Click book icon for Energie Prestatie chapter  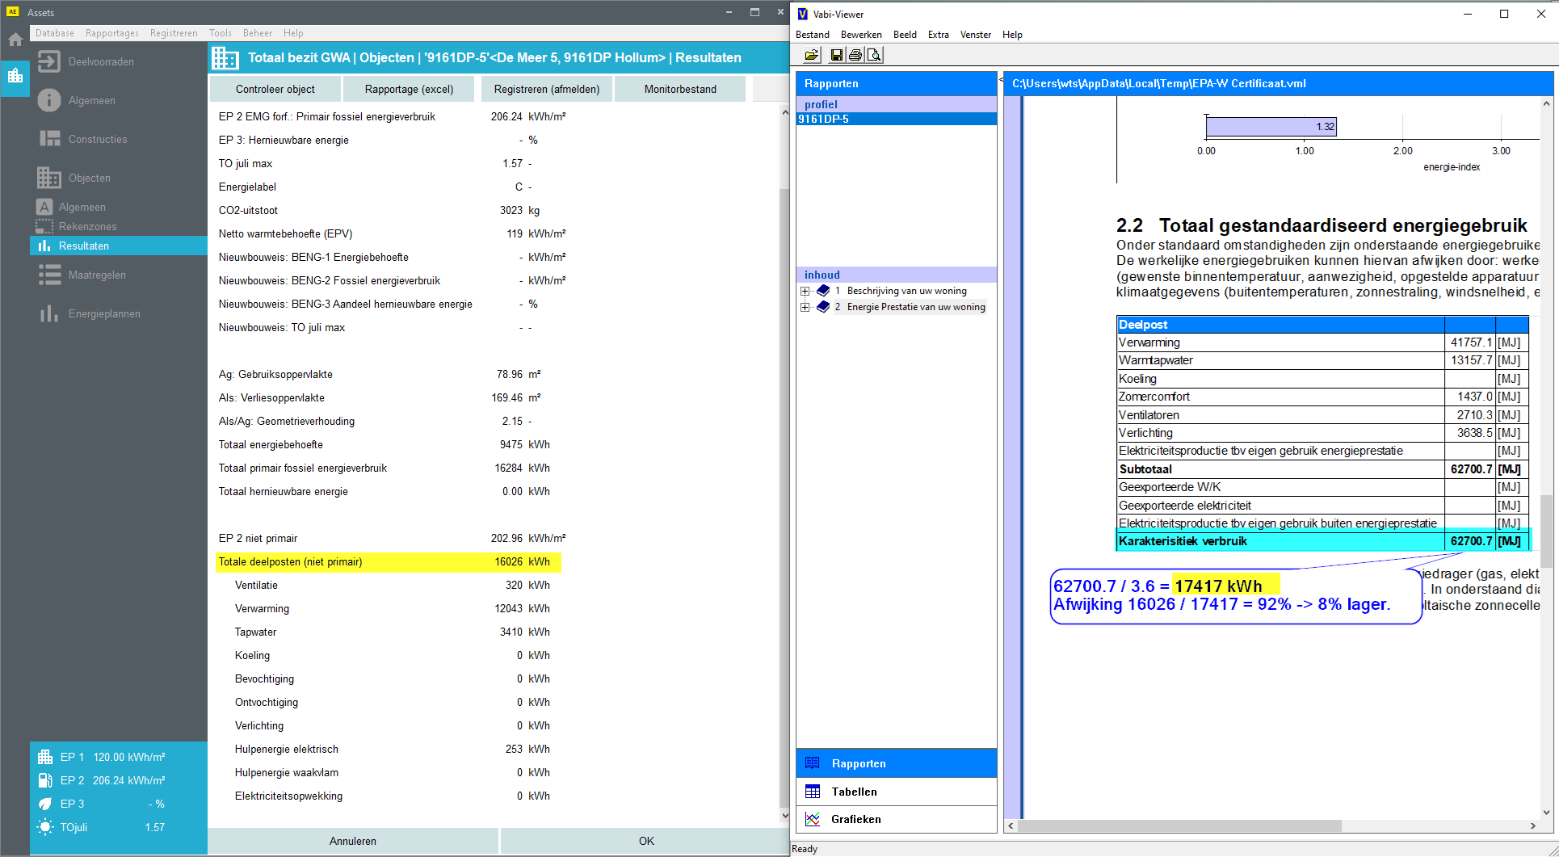coord(823,307)
